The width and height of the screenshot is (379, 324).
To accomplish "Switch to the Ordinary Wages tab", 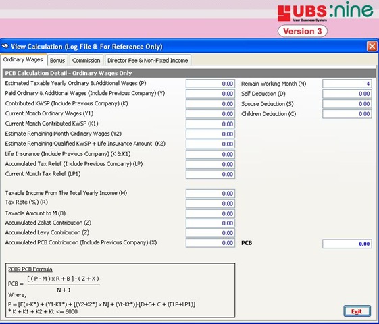I will coord(23,59).
